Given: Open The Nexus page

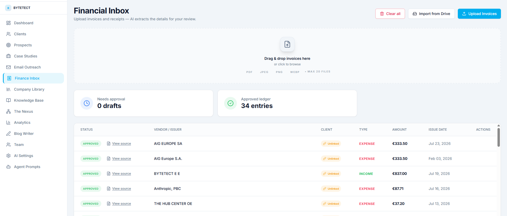Looking at the screenshot, I should (x=34, y=111).
